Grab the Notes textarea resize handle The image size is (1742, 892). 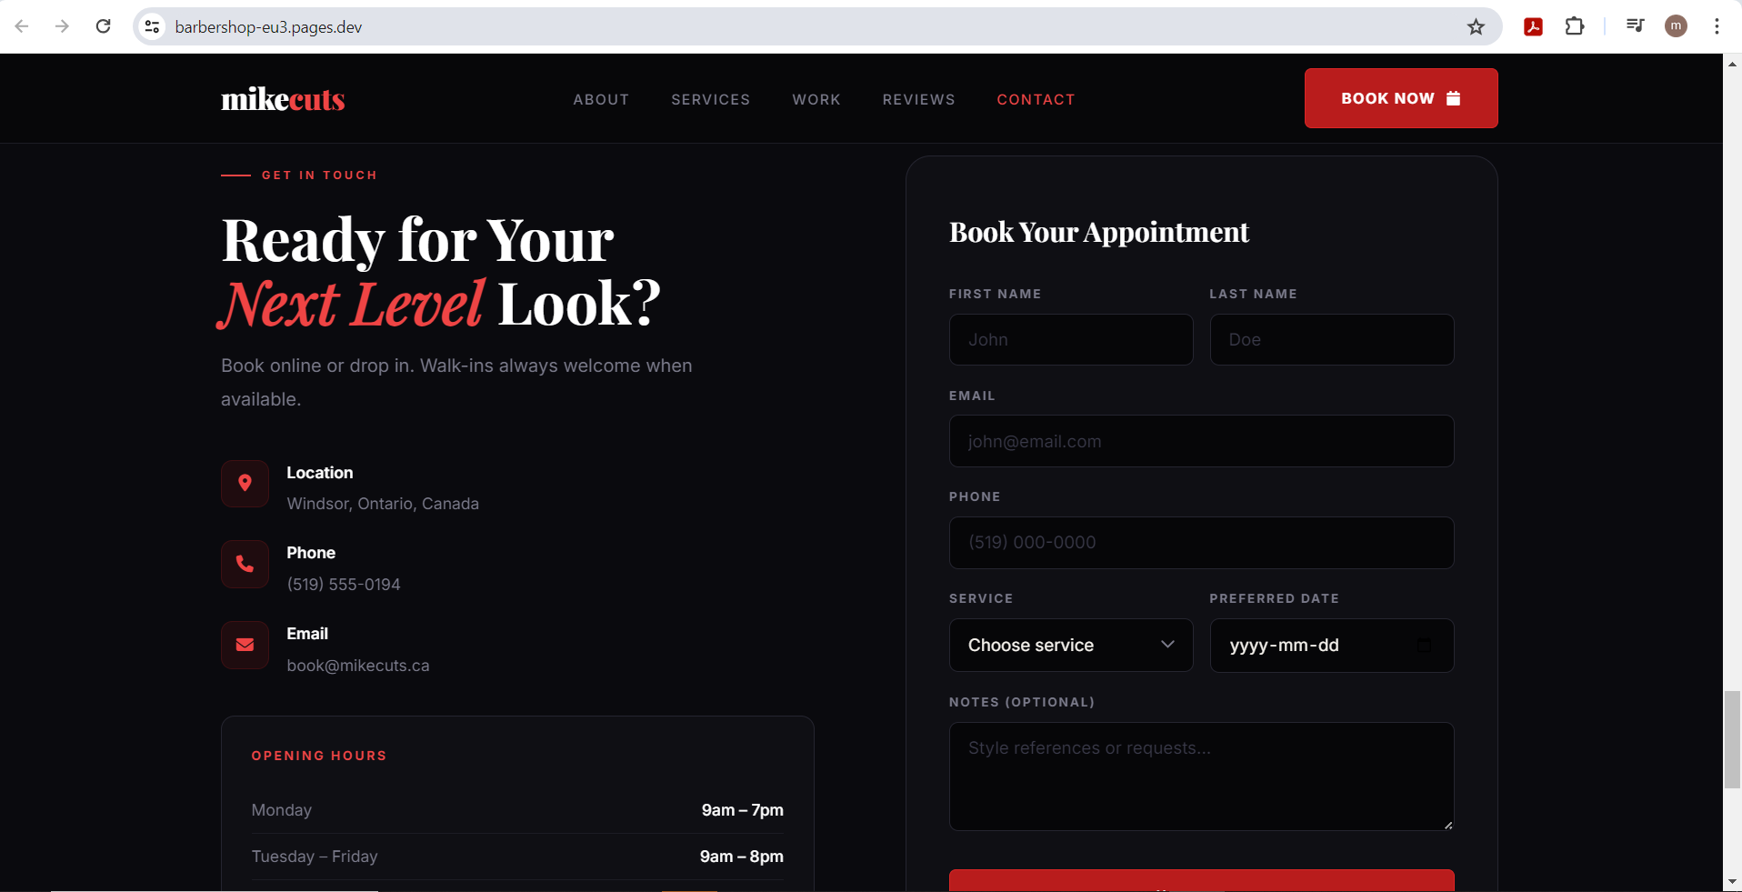[1447, 824]
